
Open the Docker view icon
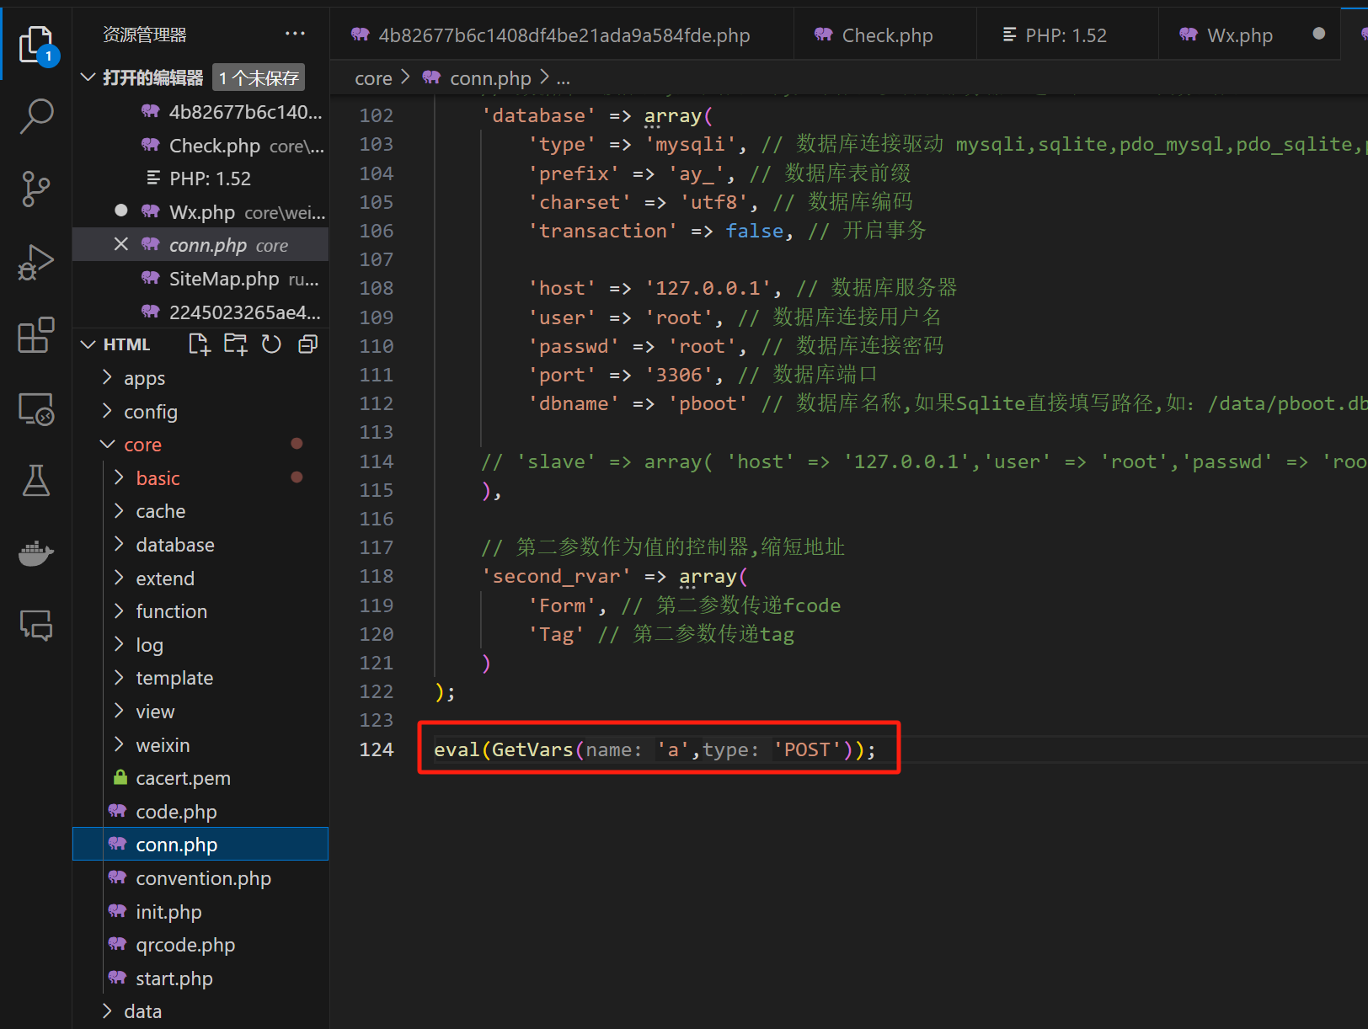pyautogui.click(x=36, y=553)
